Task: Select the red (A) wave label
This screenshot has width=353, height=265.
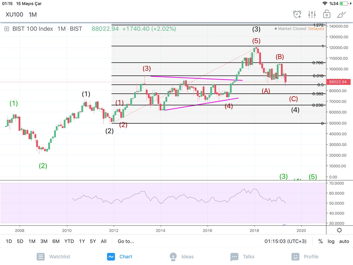Action: (x=266, y=91)
